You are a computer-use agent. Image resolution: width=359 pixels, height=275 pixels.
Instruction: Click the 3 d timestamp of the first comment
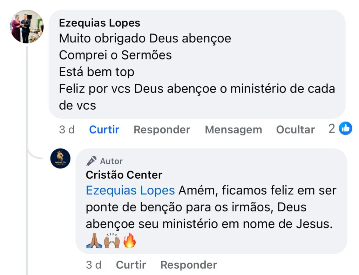67,130
